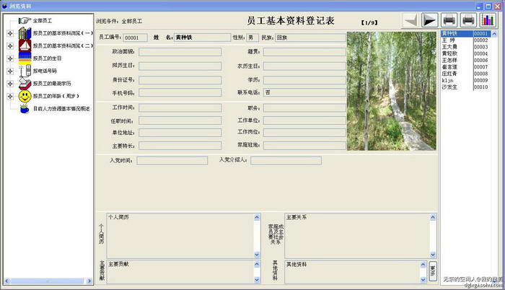Select employee kljn 00009 in the list
505x290 pixels.
click(465, 81)
